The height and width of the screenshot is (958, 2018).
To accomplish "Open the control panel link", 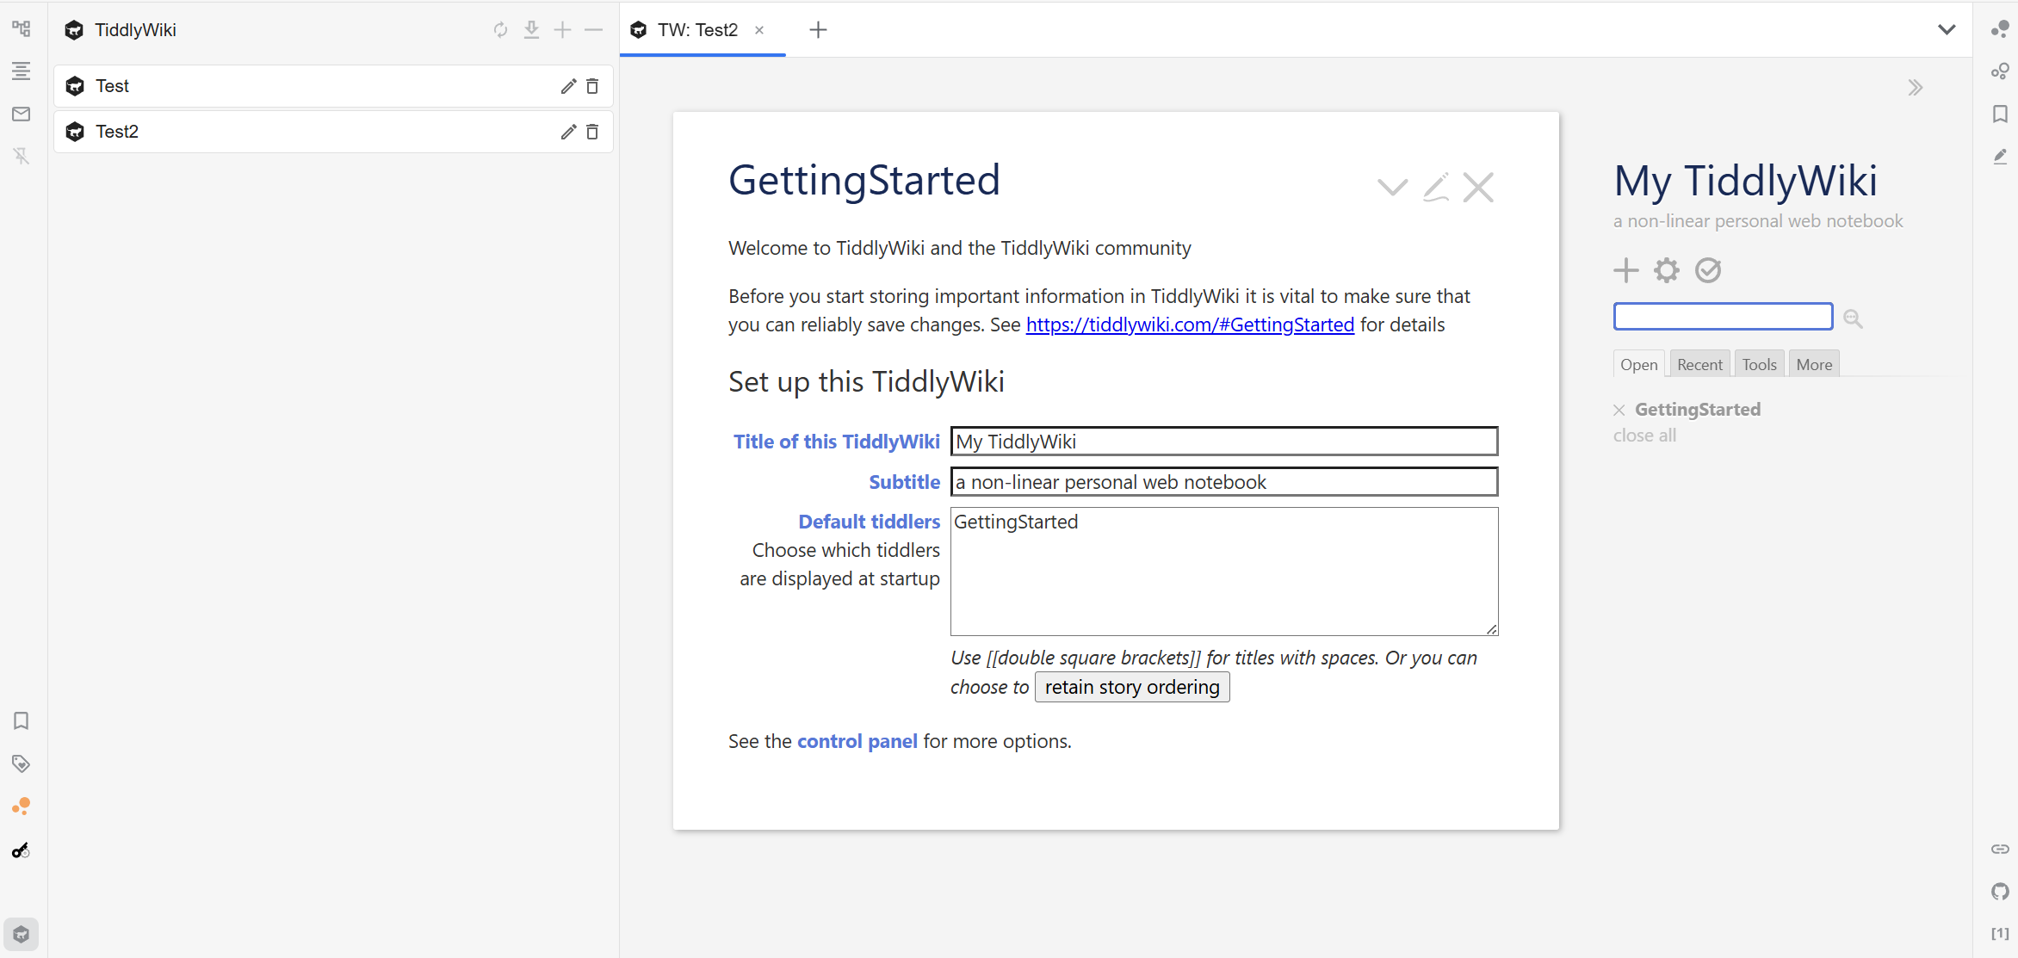I will coord(857,741).
